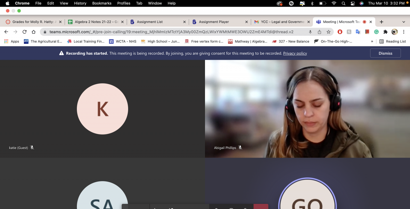410x209 pixels.
Task: Open the Window menu
Action: pyautogui.click(x=155, y=3)
